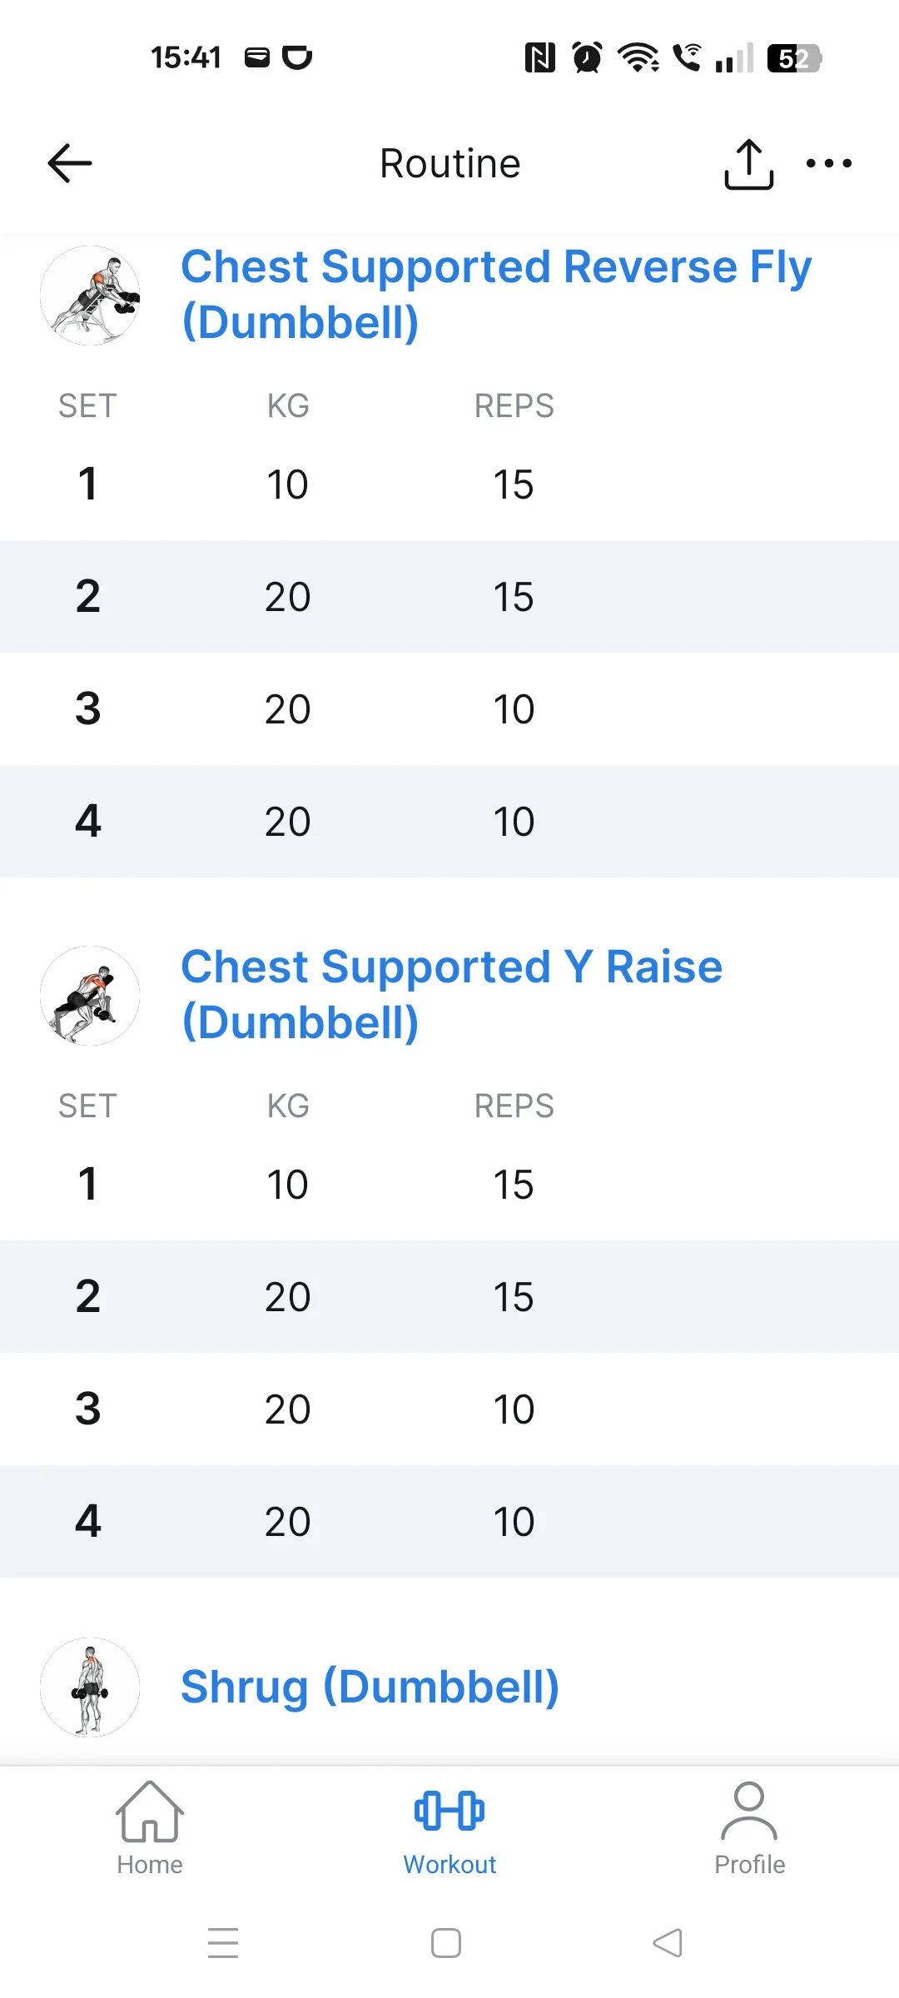Tap the alarm clock status bar icon
This screenshot has height=1998, width=899.
pos(587,58)
